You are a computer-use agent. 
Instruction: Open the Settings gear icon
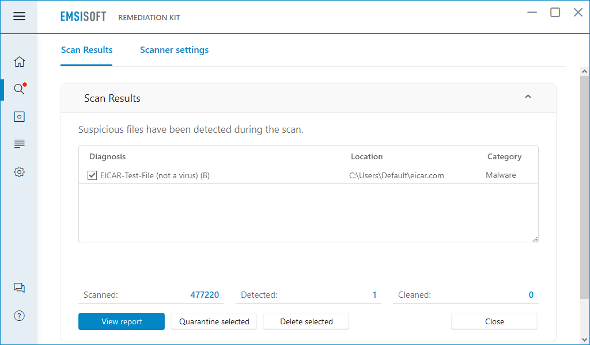point(19,172)
